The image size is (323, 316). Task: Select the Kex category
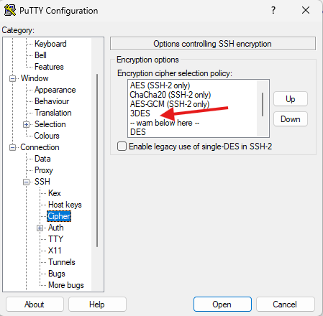[55, 193]
